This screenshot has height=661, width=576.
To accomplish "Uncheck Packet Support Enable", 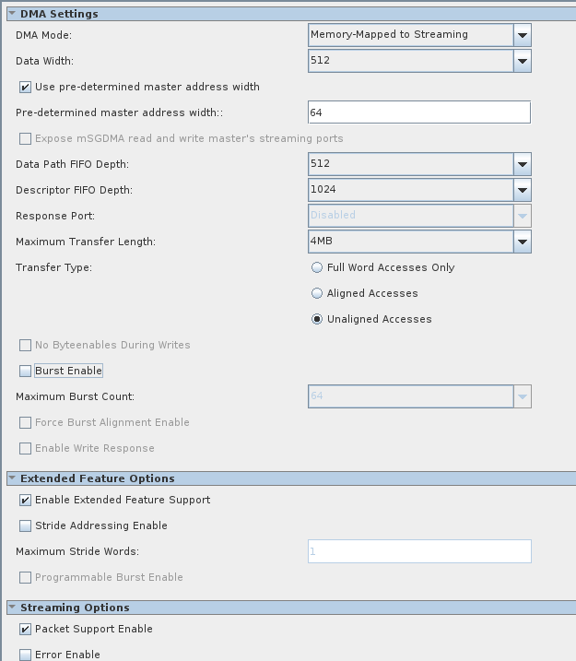I will coord(26,629).
